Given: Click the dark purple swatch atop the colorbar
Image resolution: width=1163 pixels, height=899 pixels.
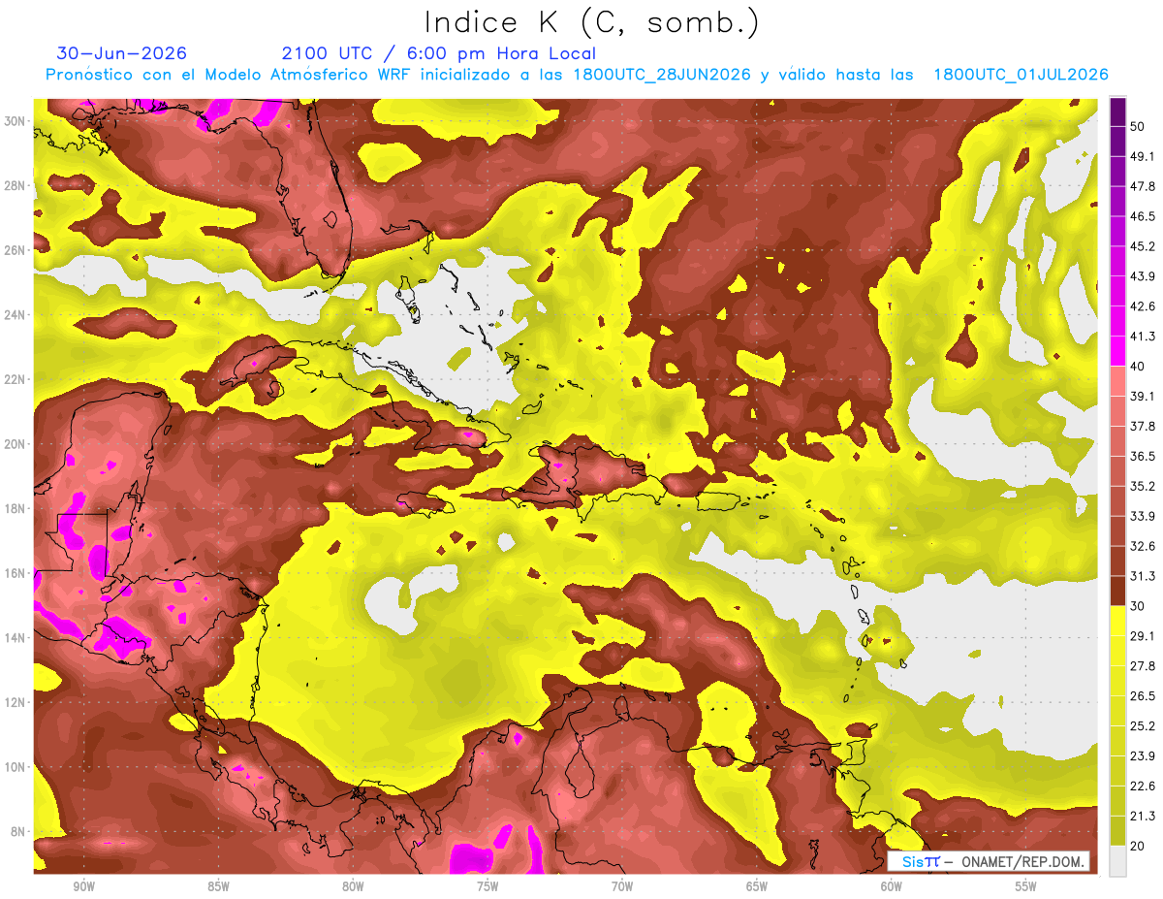Looking at the screenshot, I should coord(1117,112).
